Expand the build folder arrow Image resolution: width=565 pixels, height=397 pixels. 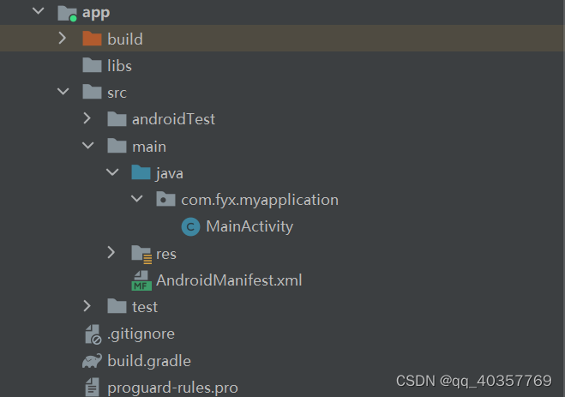pos(63,38)
